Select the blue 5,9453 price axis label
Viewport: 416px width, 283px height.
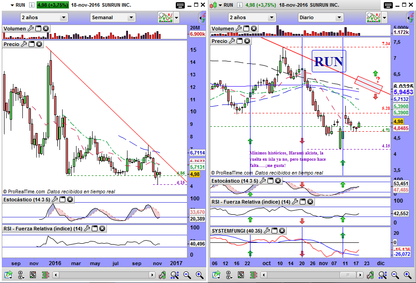(403, 92)
